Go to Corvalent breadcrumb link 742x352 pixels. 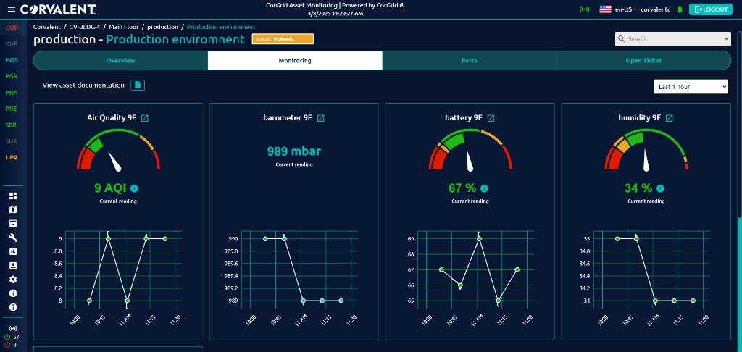(46, 27)
